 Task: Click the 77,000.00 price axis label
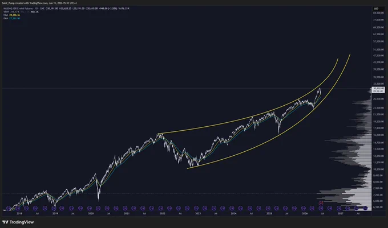pyautogui.click(x=378, y=20)
